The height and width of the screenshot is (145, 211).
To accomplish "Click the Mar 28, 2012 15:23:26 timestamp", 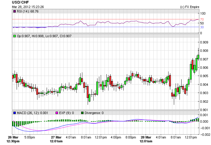I will (28, 7).
